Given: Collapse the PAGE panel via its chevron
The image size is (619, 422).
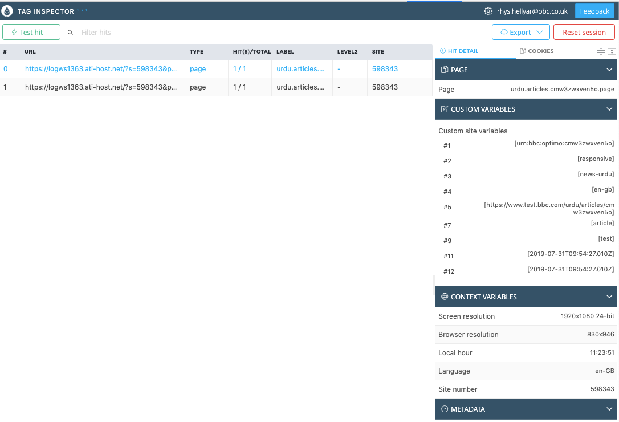Looking at the screenshot, I should (x=609, y=70).
